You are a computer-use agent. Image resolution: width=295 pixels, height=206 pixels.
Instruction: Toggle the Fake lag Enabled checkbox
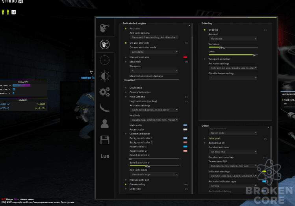click(204, 29)
